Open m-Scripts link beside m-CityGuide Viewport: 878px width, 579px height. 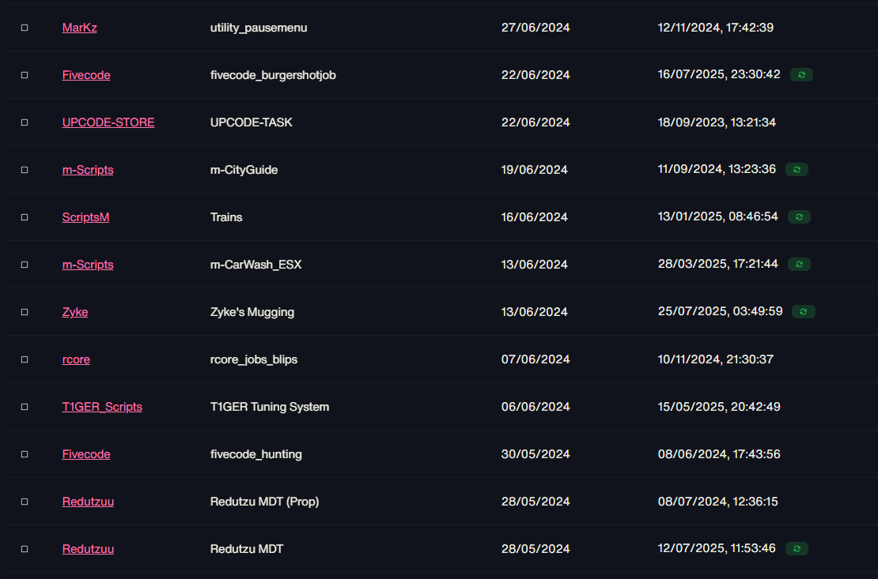point(88,170)
